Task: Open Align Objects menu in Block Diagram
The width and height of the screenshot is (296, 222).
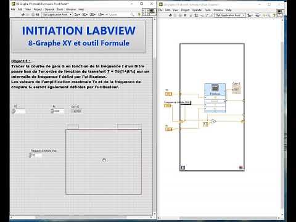Action: pyautogui.click(x=250, y=15)
